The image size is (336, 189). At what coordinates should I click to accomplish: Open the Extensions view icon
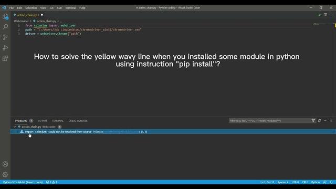click(x=5, y=58)
